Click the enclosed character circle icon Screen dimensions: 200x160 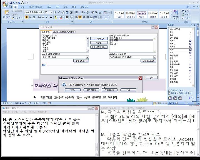click(71, 17)
